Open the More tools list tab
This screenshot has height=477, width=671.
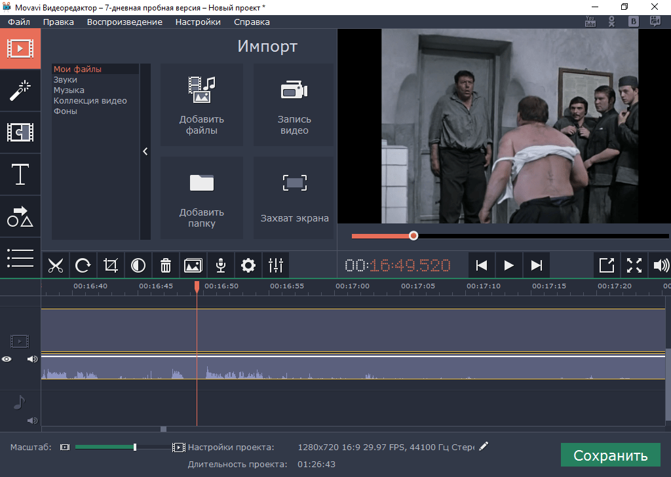point(20,258)
